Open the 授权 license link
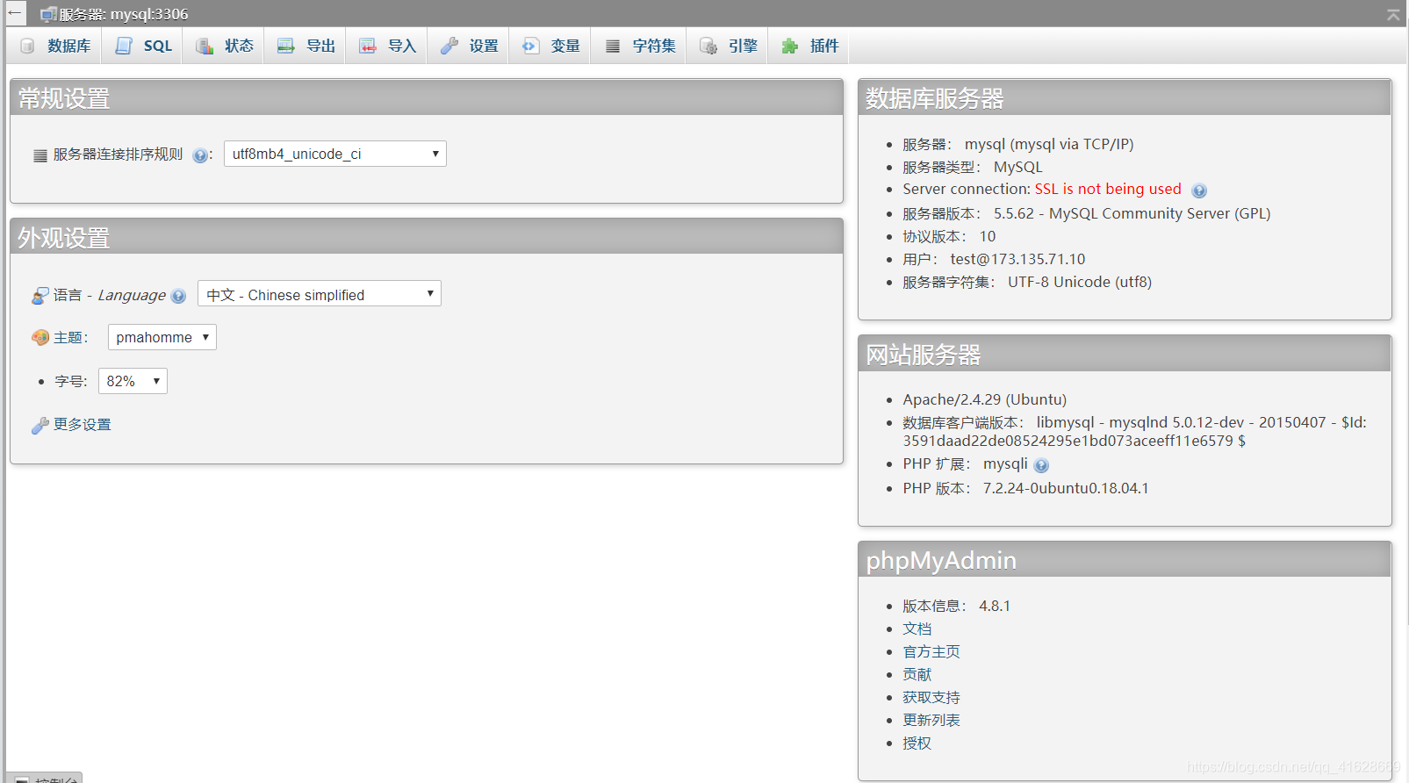This screenshot has width=1409, height=783. coord(917,743)
